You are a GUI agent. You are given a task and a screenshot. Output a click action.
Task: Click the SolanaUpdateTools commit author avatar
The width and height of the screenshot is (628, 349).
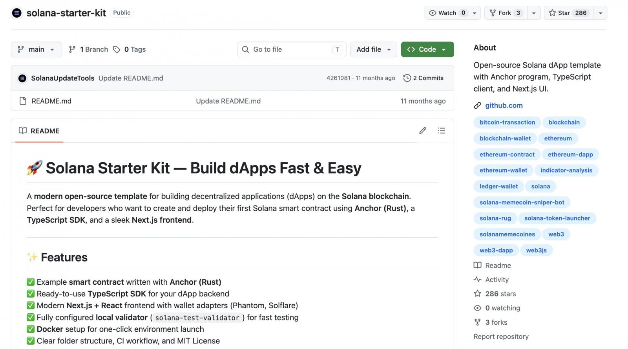coord(22,78)
